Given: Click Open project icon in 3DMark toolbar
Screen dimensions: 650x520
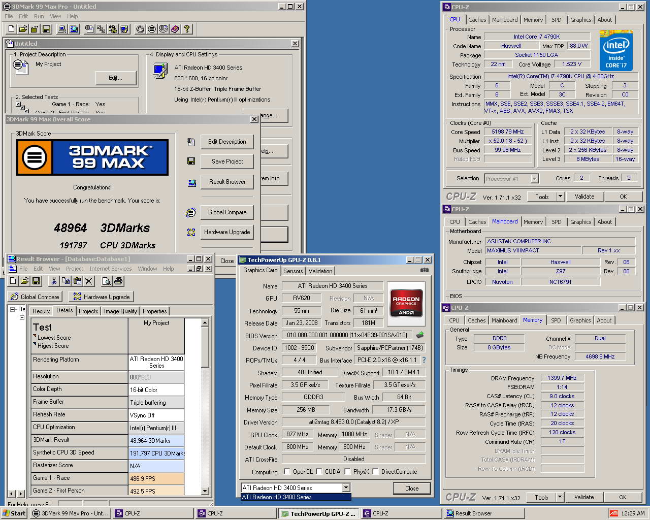Looking at the screenshot, I should [x=23, y=29].
